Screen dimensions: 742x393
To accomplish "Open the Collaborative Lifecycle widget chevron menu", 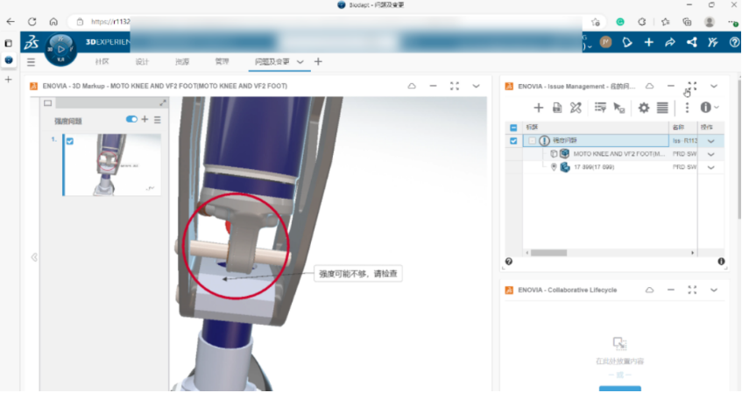I will [x=714, y=290].
